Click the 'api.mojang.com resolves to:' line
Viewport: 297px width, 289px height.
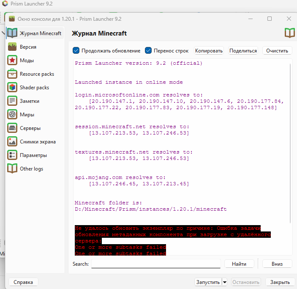tap(120, 177)
